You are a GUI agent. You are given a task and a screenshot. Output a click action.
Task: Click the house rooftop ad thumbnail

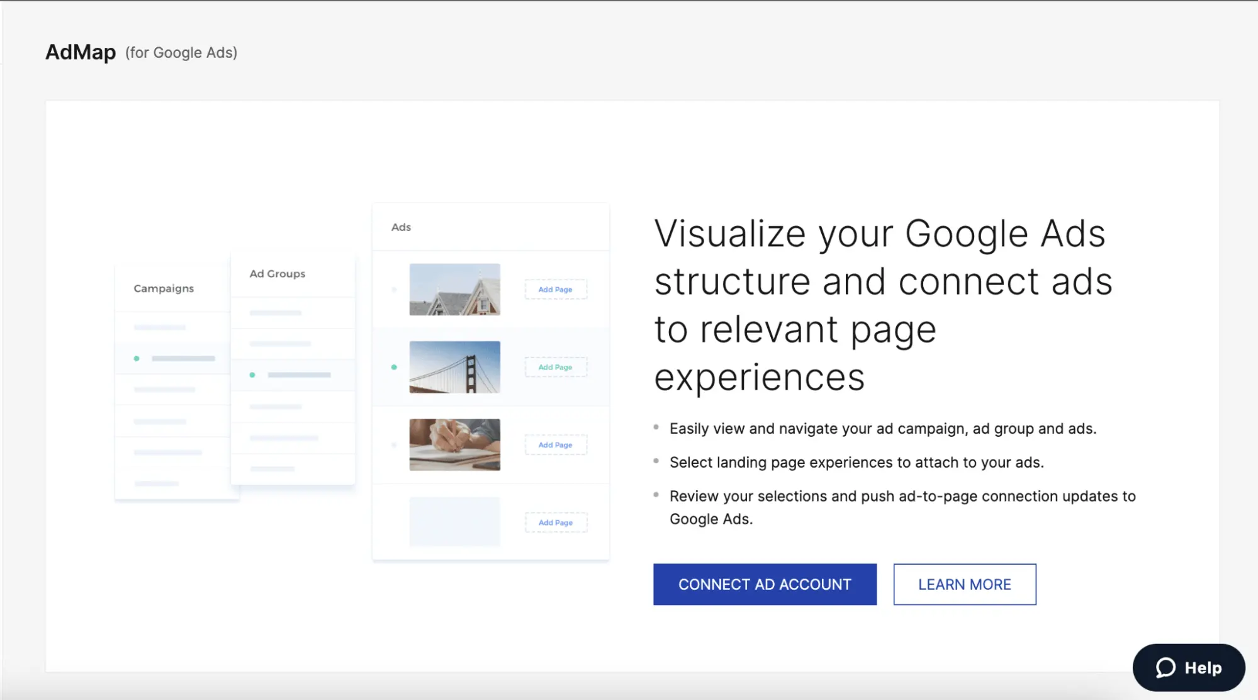point(454,290)
